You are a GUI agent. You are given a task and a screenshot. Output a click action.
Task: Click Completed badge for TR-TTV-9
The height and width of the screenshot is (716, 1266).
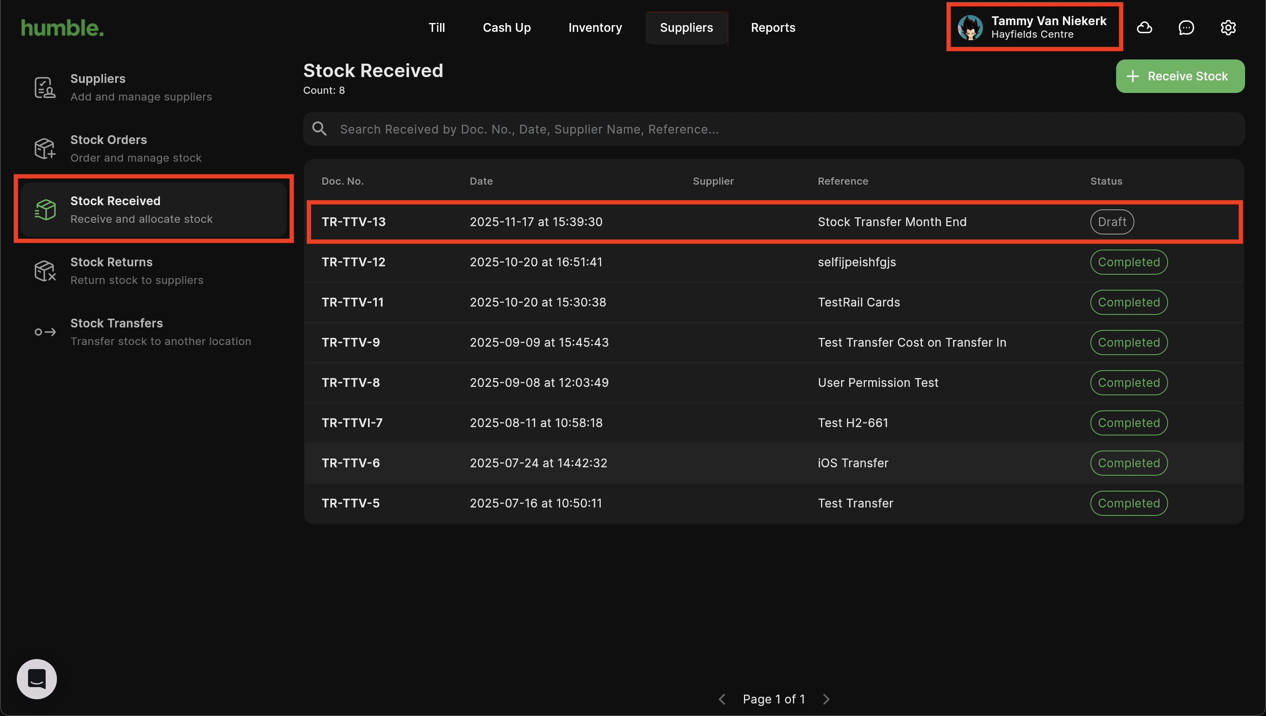tap(1128, 342)
